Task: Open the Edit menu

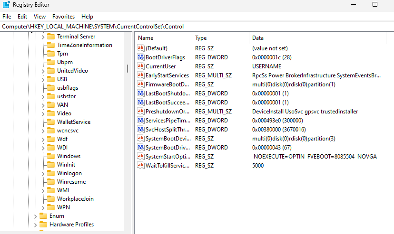Action: tap(22, 17)
